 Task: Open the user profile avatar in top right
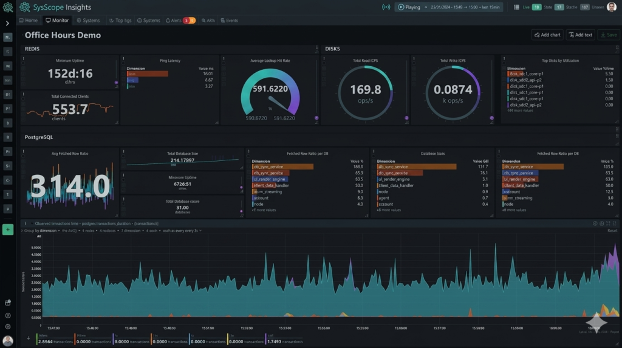(x=612, y=7)
